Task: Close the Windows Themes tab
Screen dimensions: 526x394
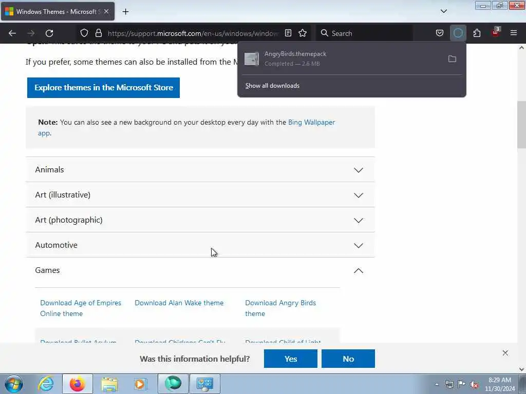Action: click(106, 11)
